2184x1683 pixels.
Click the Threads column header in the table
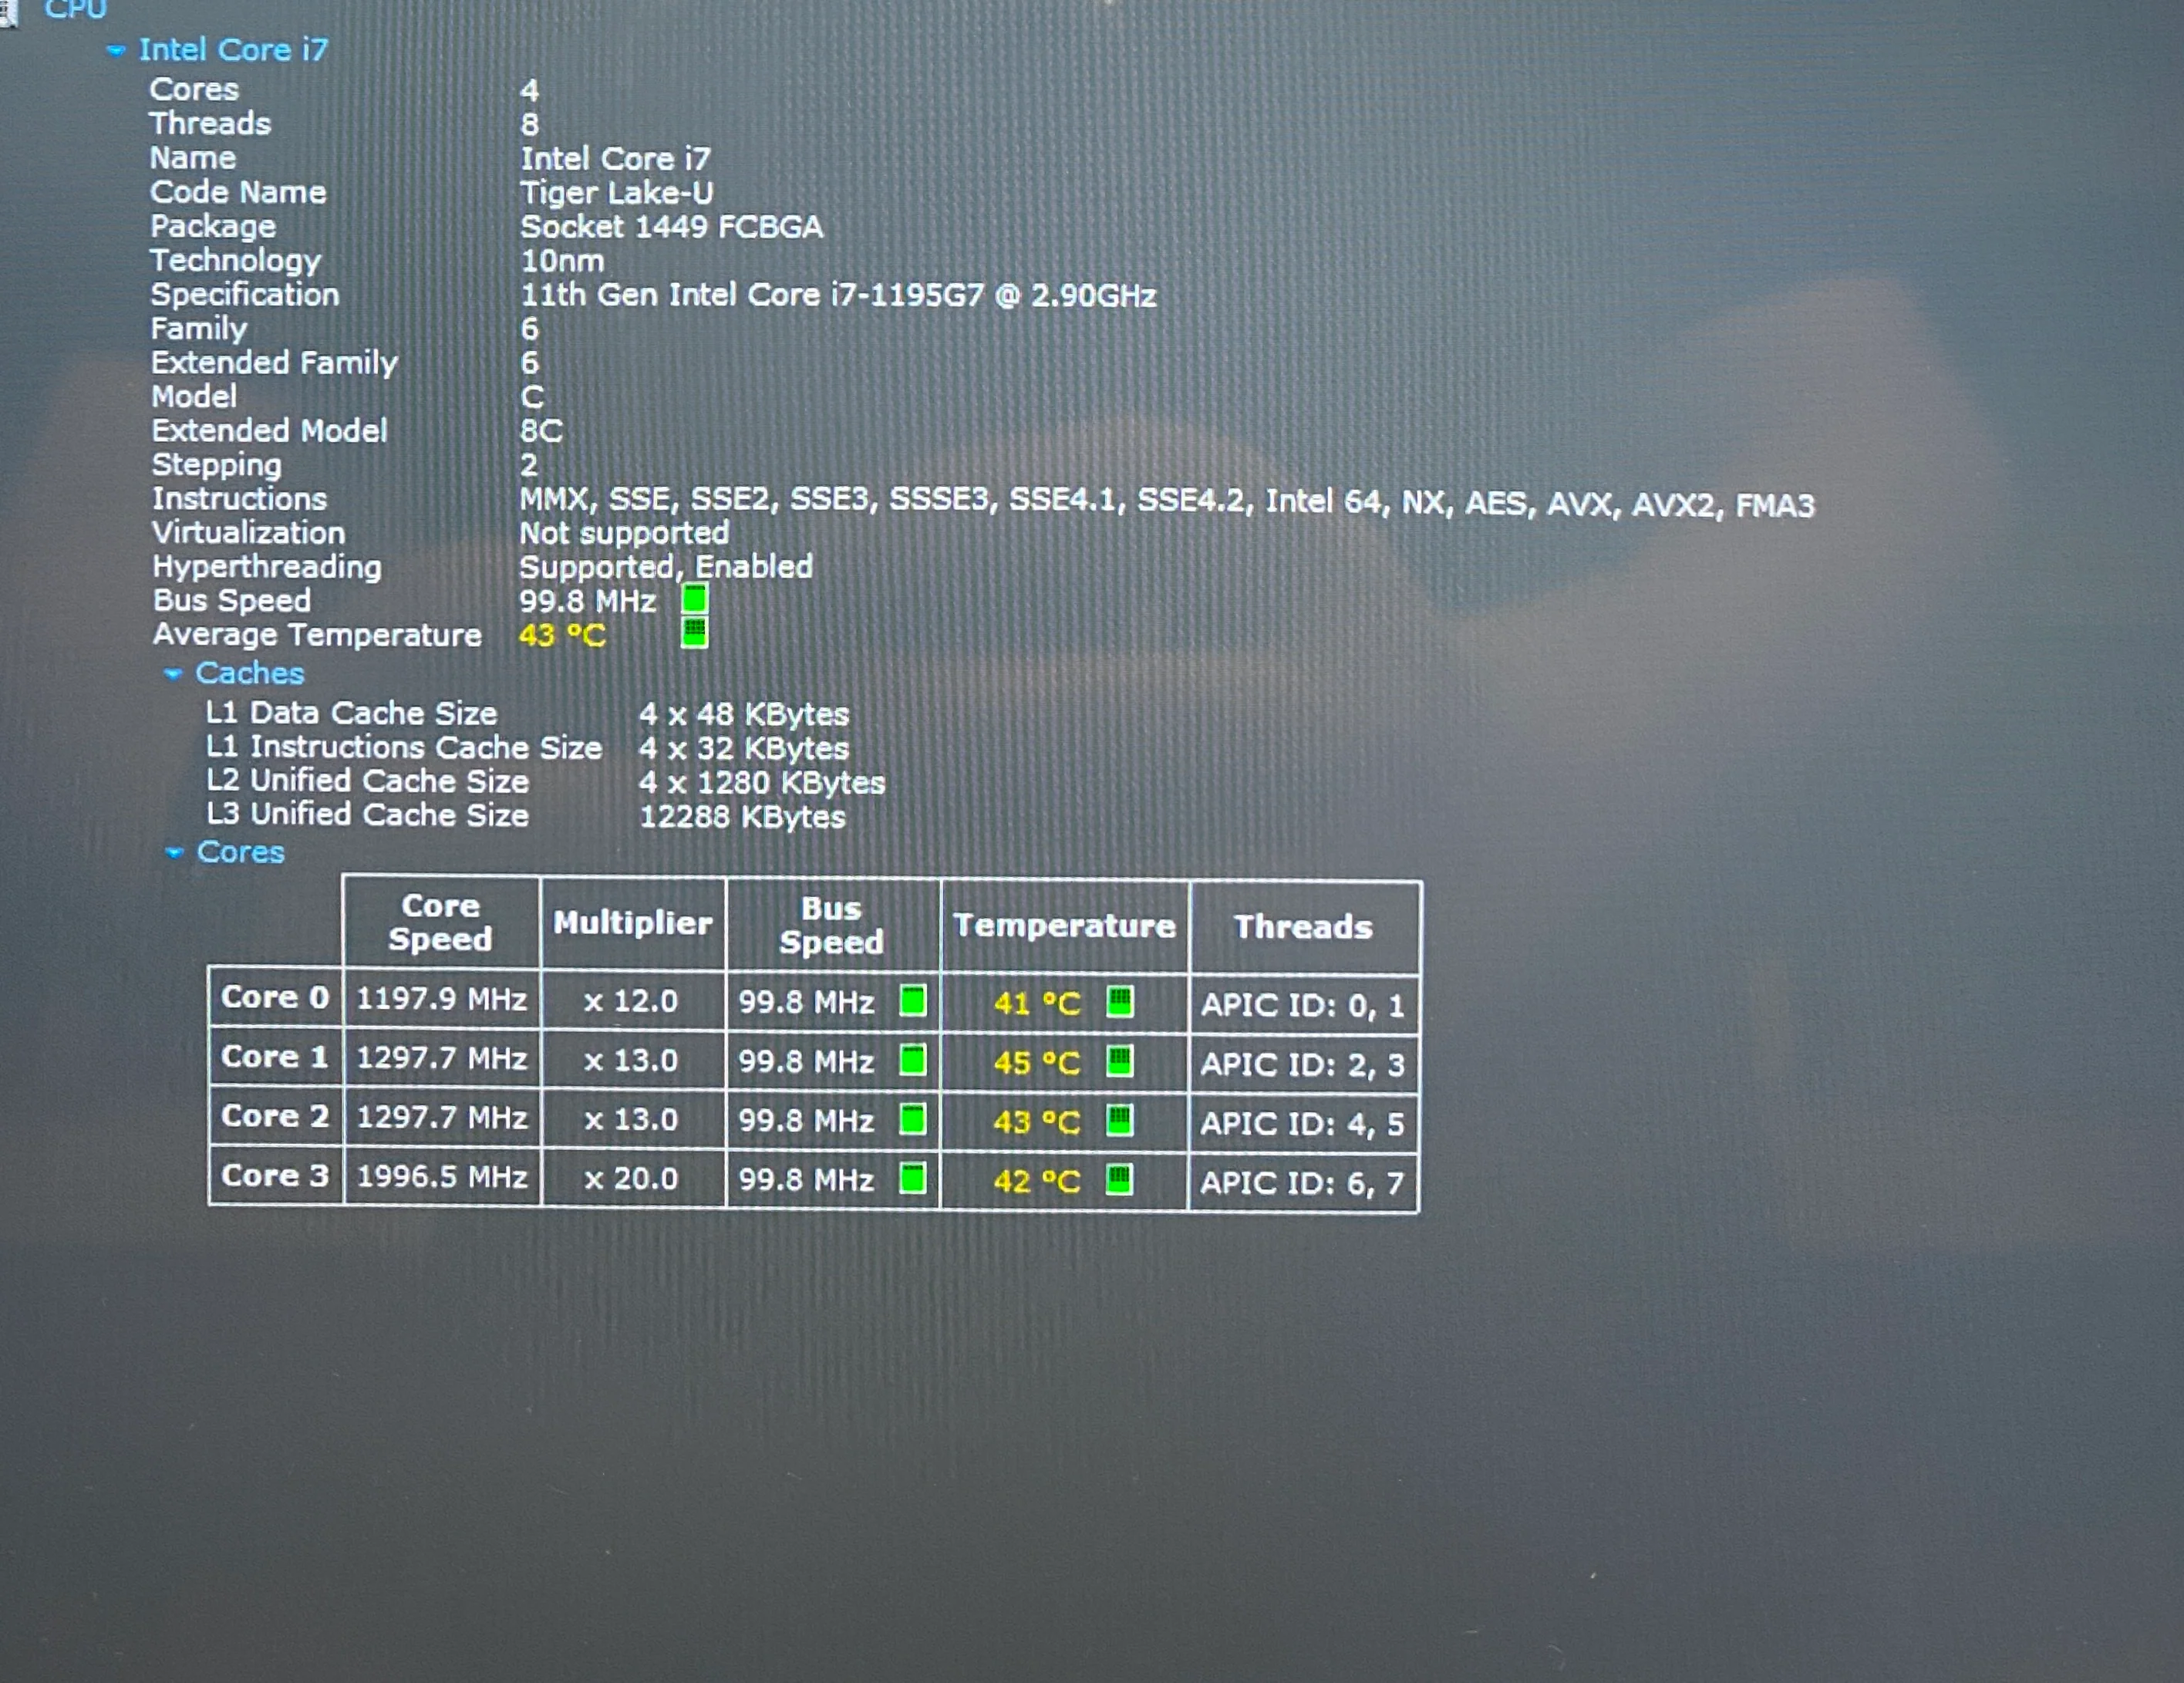tap(1303, 927)
